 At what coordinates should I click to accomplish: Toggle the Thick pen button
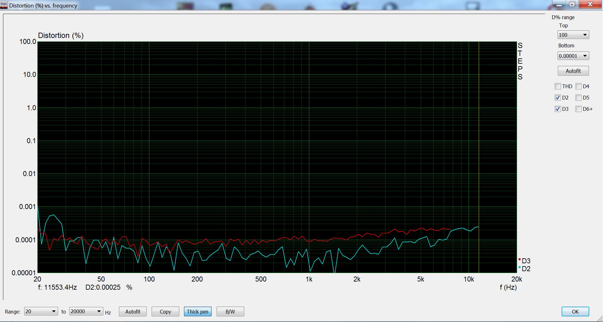(197, 312)
